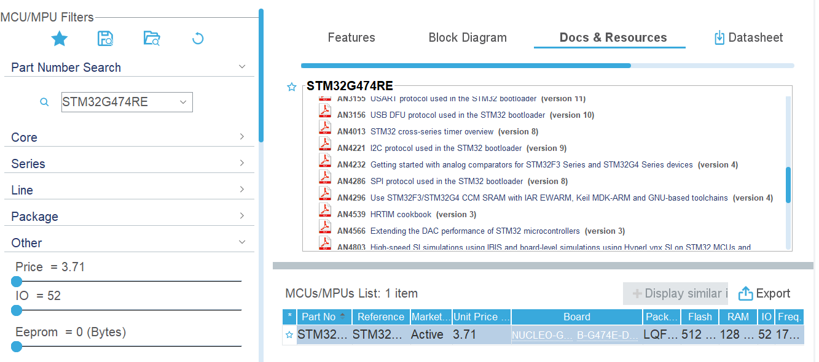Open USB DFU protocol document AN3156
819x362 pixels.
458,115
